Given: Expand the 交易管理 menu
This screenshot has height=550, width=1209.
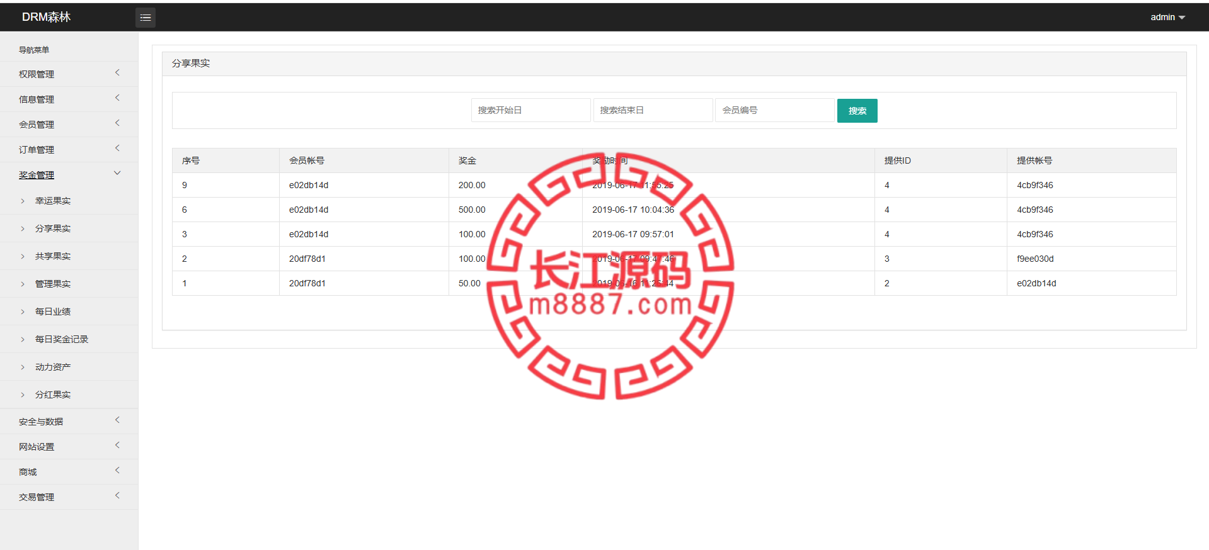Looking at the screenshot, I should (x=69, y=497).
